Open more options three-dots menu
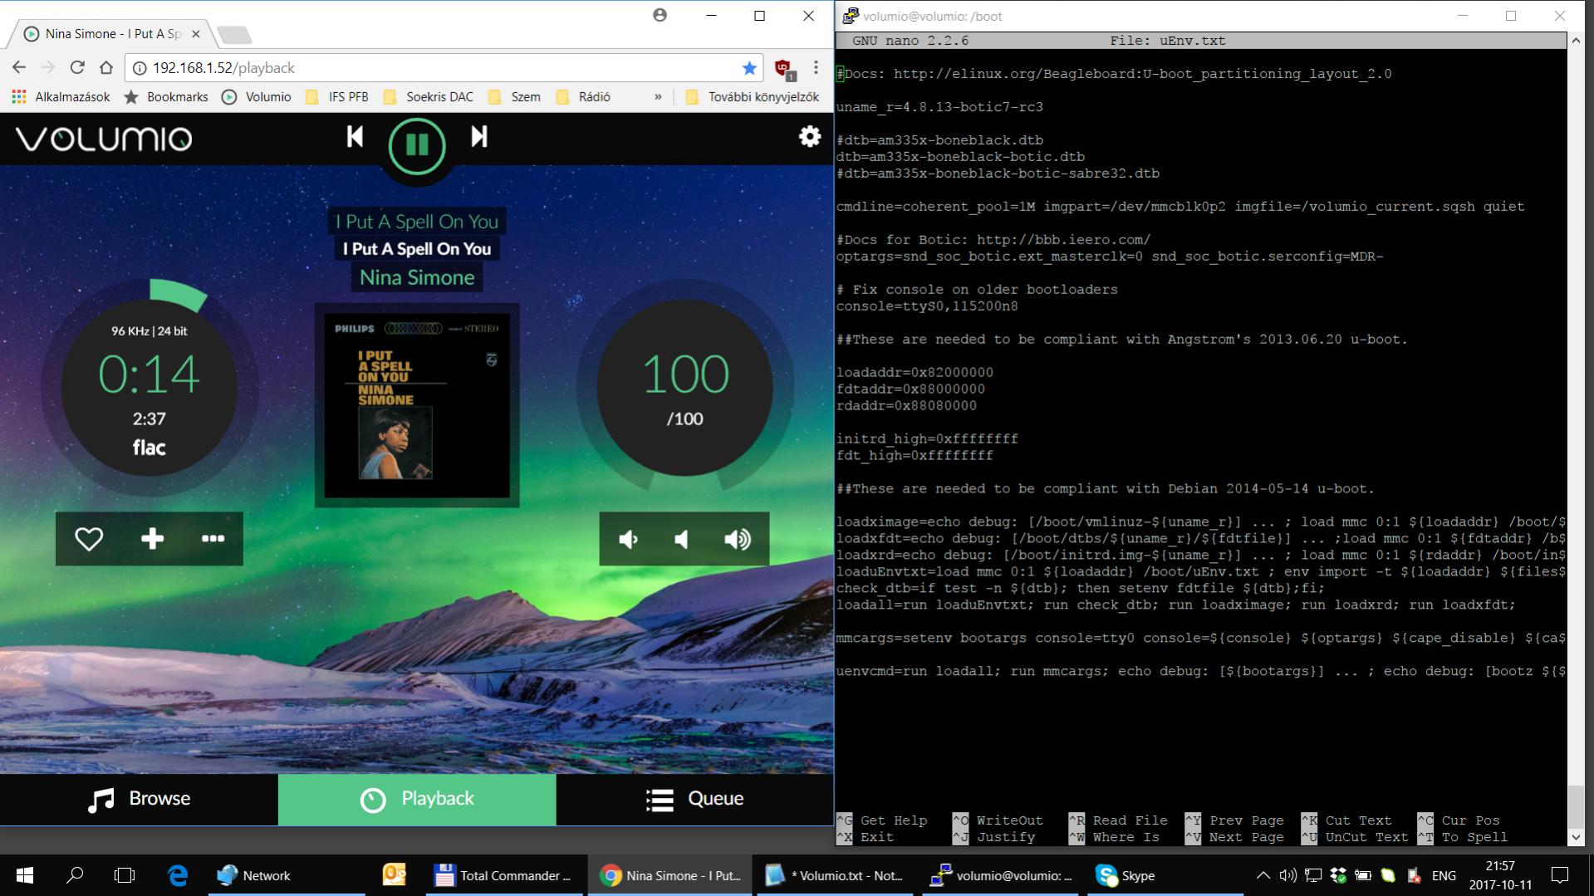The image size is (1594, 896). [x=213, y=539]
